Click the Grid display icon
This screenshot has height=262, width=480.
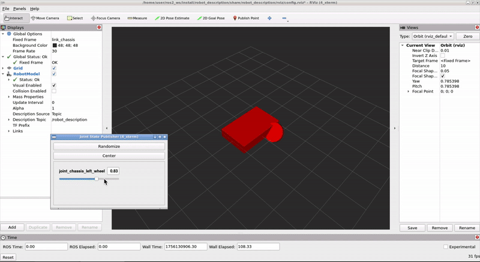point(9,68)
